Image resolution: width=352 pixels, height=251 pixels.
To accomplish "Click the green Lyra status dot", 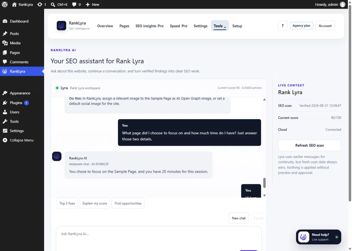I will click(57, 88).
